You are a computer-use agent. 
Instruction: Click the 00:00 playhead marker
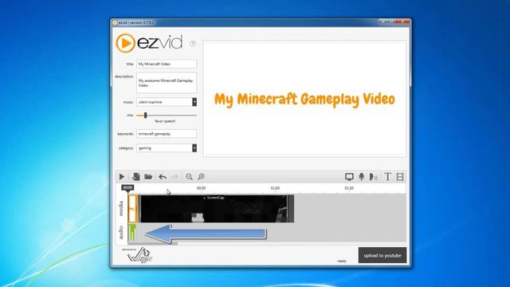(x=127, y=187)
